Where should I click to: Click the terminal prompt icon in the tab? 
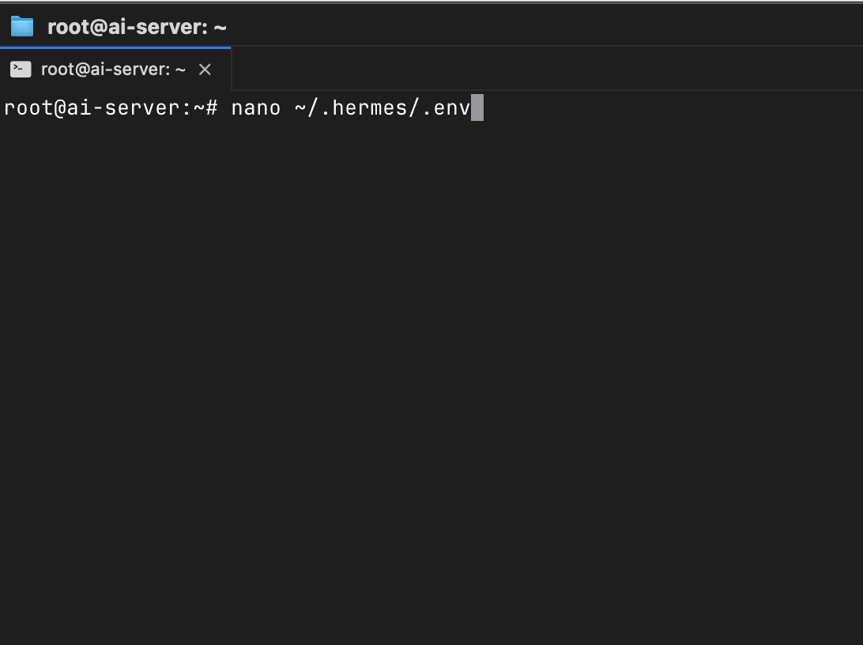(21, 70)
